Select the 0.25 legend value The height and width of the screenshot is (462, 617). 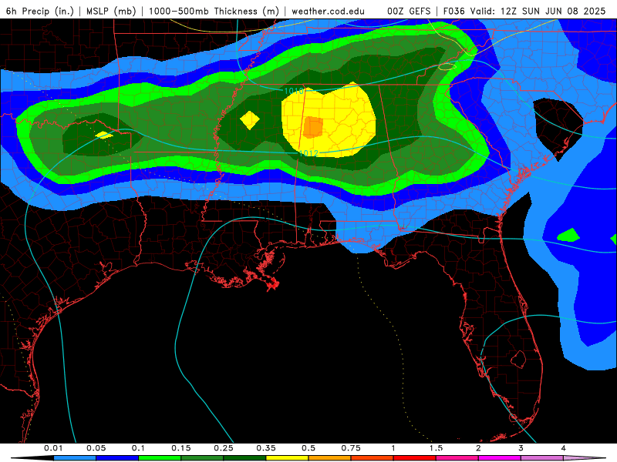tap(224, 448)
